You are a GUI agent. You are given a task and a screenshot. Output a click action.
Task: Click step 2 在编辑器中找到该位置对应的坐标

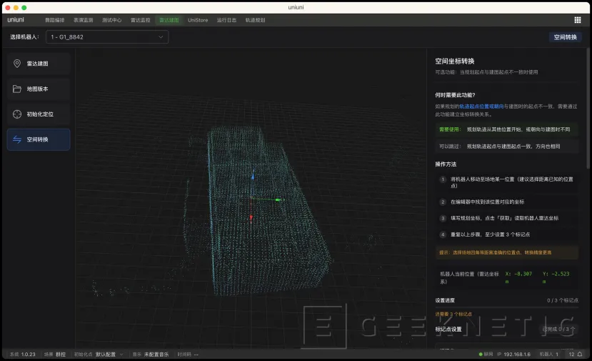tap(488, 202)
